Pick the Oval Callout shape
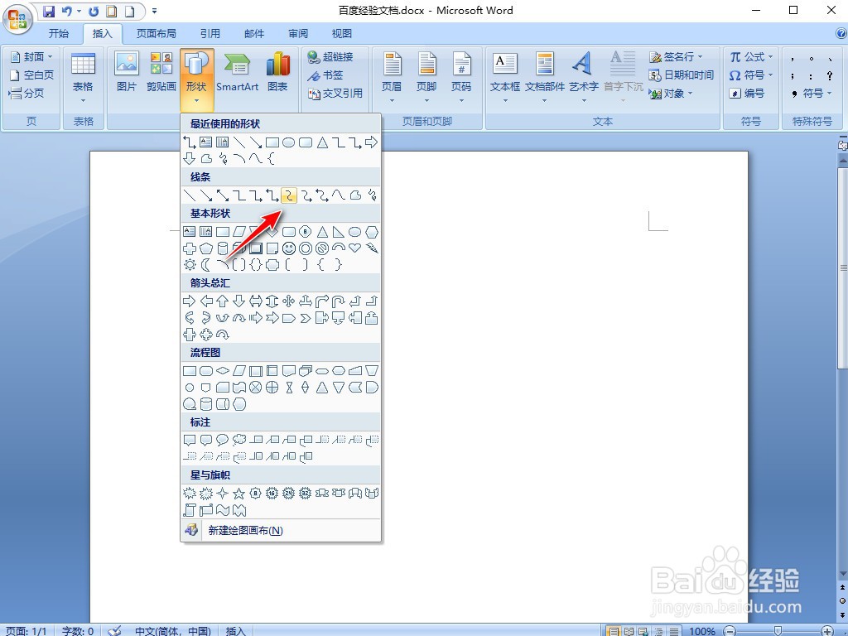The width and height of the screenshot is (848, 636). 222,440
